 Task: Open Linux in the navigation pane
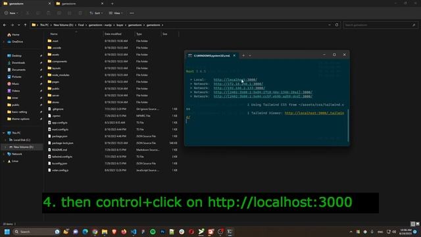pyautogui.click(x=13, y=161)
